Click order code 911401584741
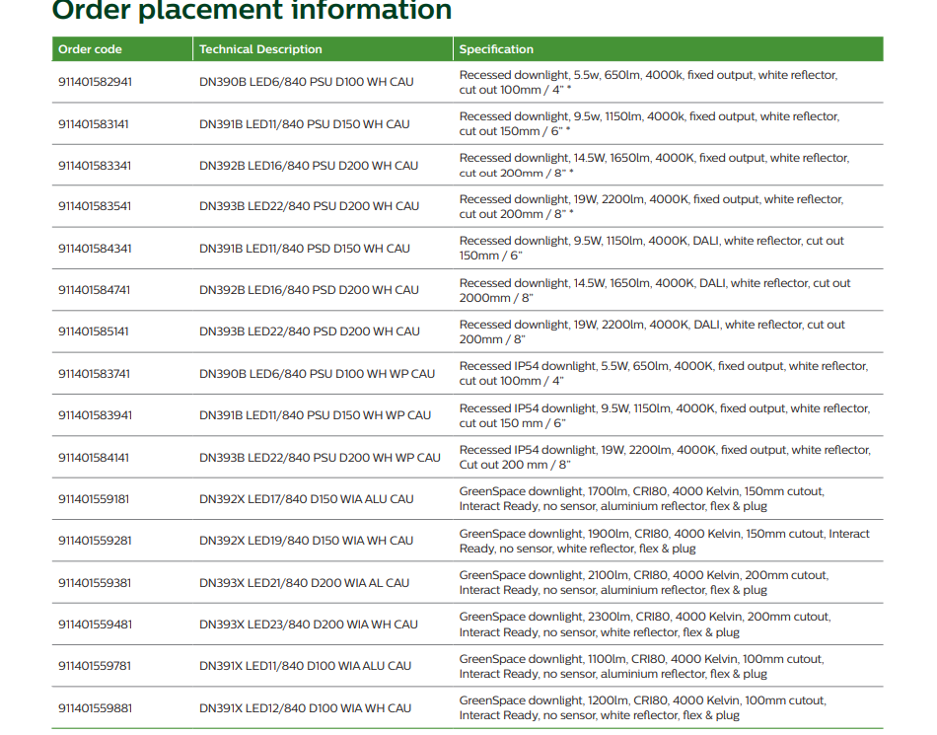Viewport: 937px width, 735px height. coord(95,290)
